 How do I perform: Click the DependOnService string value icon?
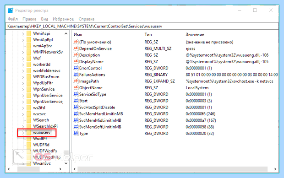pos(76,49)
